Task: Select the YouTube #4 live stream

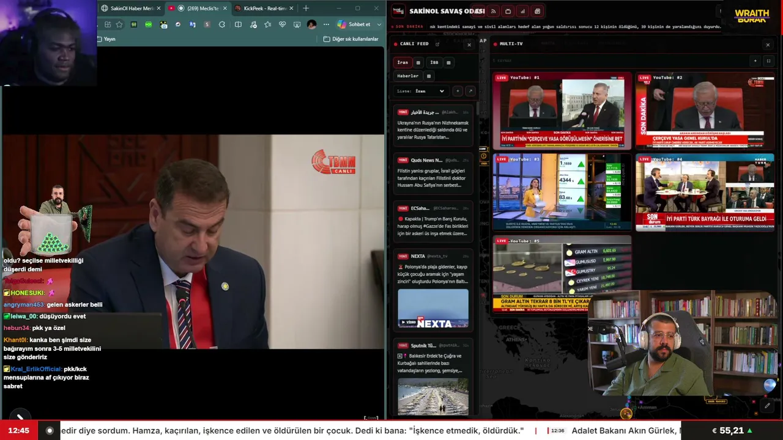Action: click(705, 192)
